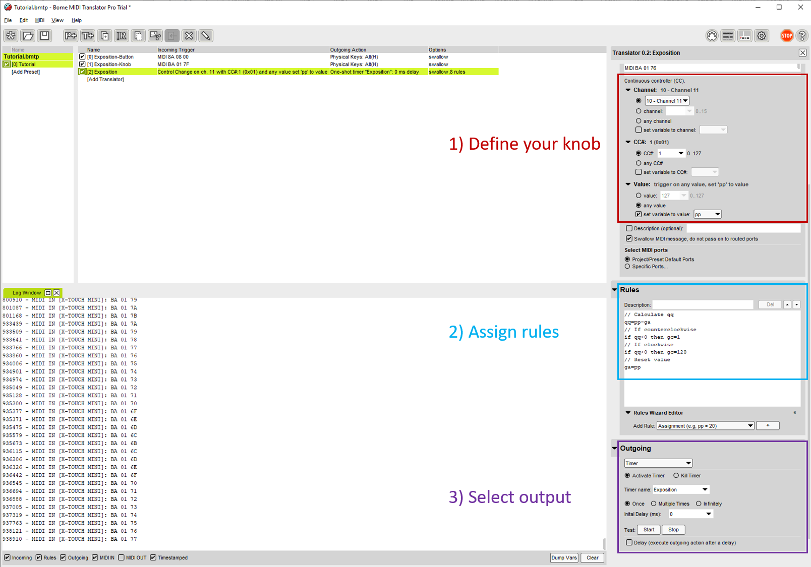The height and width of the screenshot is (567, 811).
Task: Enable the MIDI OUT log checkbox
Action: click(121, 557)
